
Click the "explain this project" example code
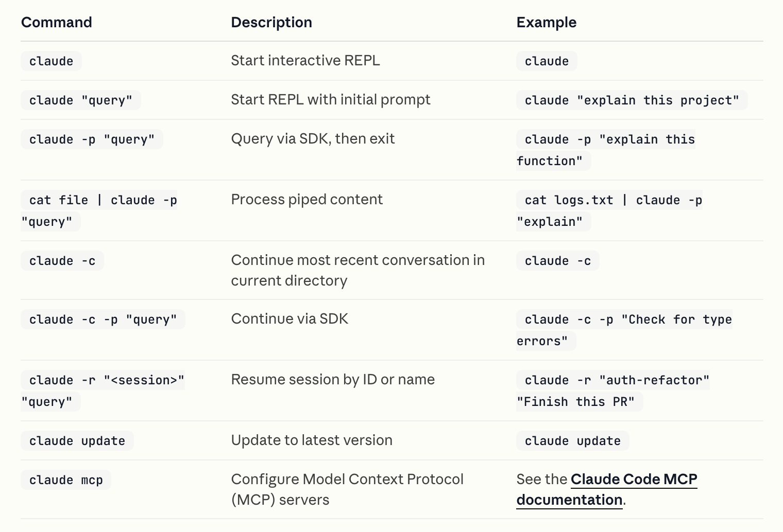[632, 100]
